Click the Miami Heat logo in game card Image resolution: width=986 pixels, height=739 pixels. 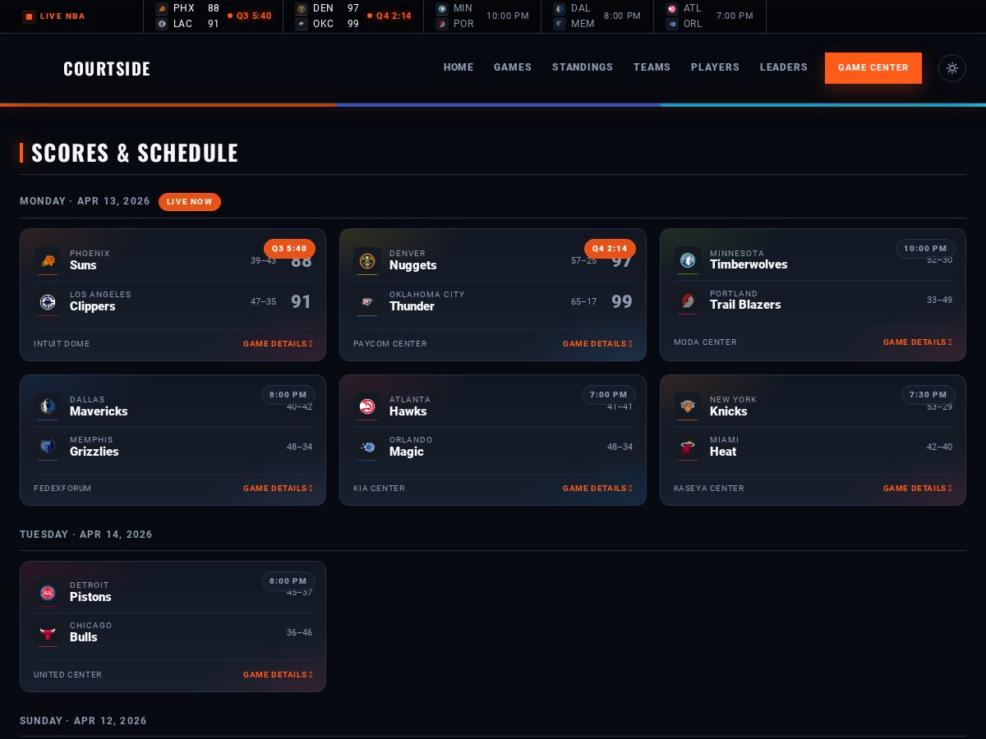[688, 447]
